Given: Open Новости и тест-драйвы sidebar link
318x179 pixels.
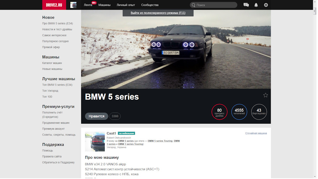Looking at the screenshot, I should tap(57, 29).
